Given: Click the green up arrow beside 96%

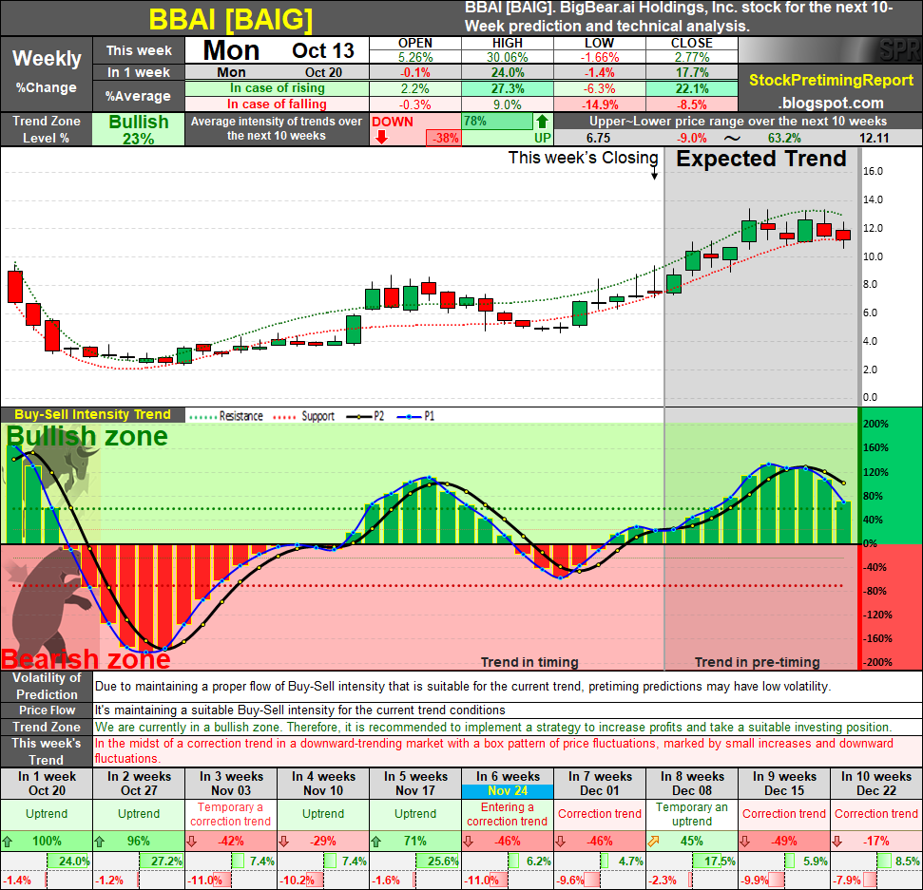Looking at the screenshot, I should pyautogui.click(x=100, y=842).
